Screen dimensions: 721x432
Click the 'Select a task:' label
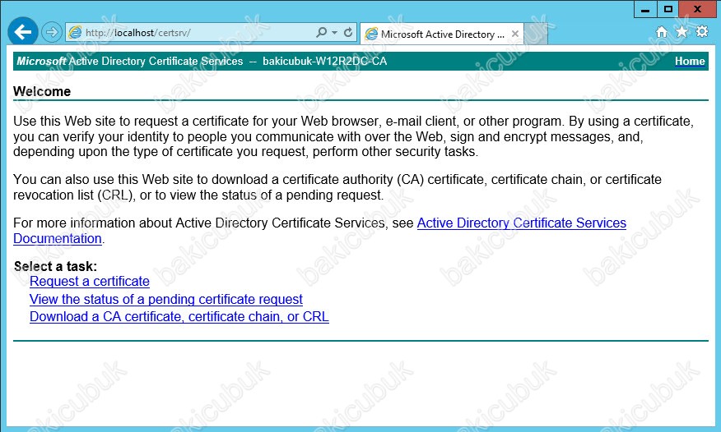[x=55, y=266]
